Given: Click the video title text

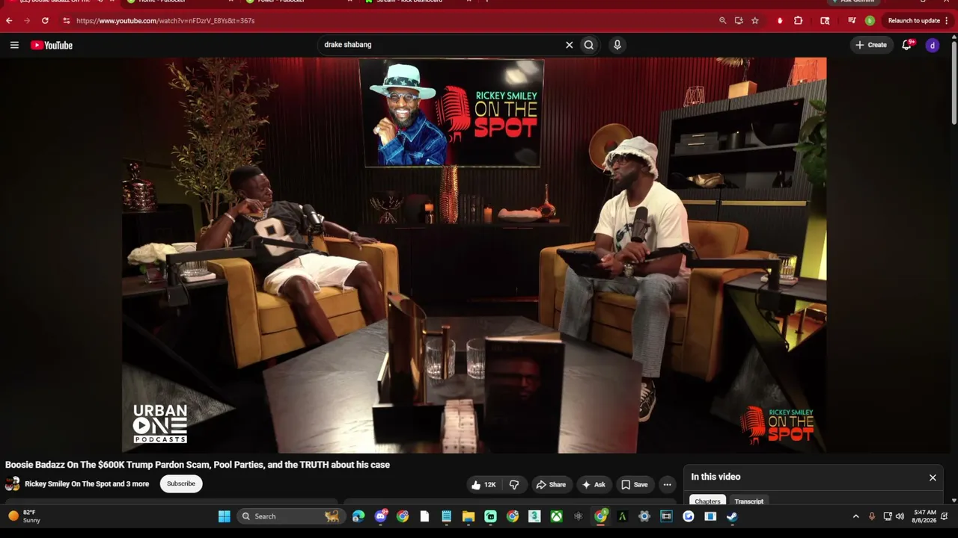Looking at the screenshot, I should [198, 465].
